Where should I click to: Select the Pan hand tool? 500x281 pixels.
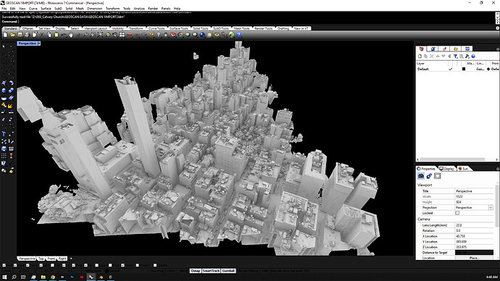pos(70,35)
